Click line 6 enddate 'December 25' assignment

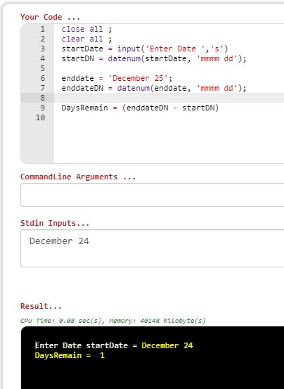(x=117, y=78)
